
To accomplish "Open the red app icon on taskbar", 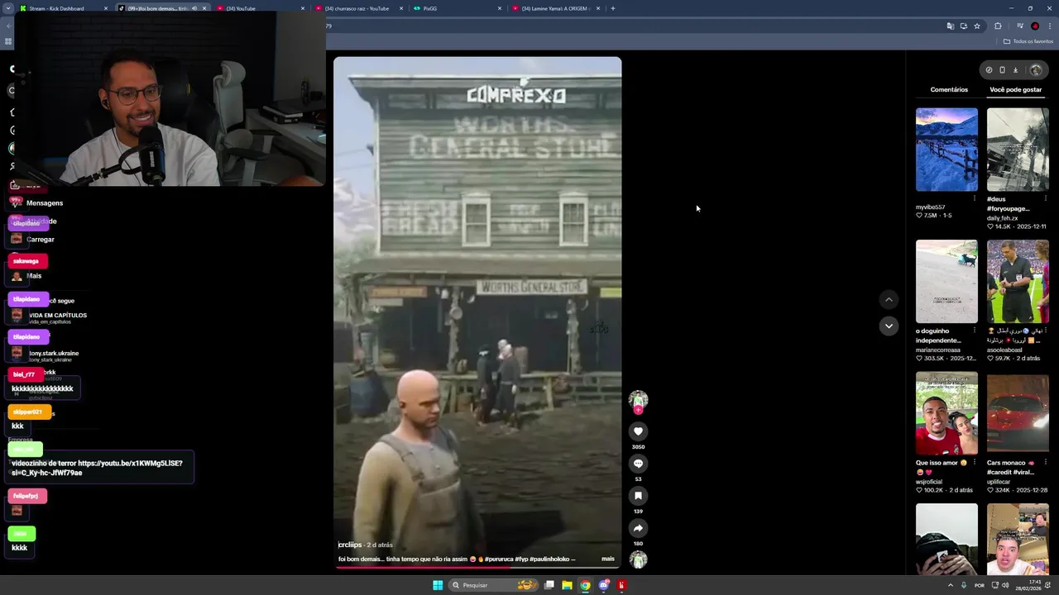I will pos(621,585).
